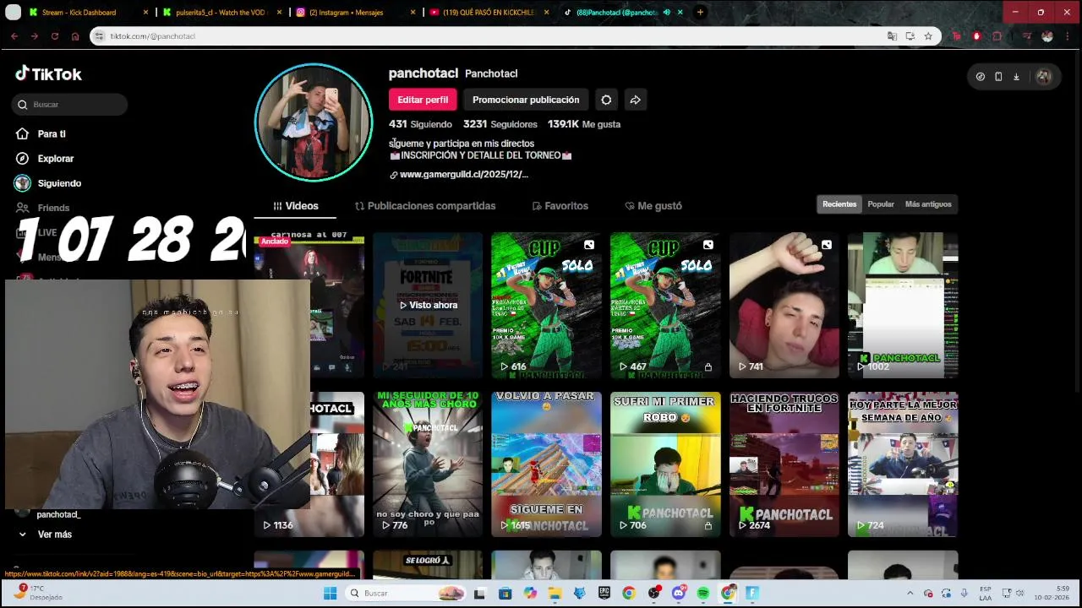The image size is (1082, 608).
Task: Share profile via arrow icon
Action: tap(635, 100)
